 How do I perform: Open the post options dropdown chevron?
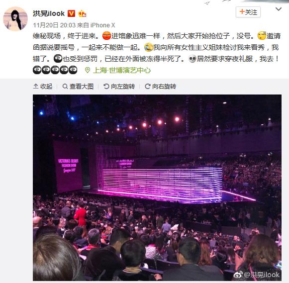coord(279,9)
